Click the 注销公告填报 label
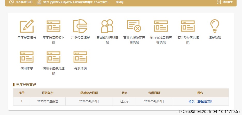242x115 pixels. [x=80, y=38]
